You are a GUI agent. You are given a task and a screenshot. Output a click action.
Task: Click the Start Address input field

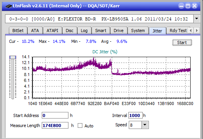coord(55,115)
